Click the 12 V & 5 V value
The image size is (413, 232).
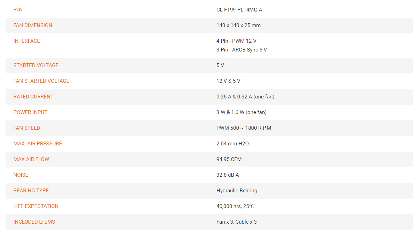(x=228, y=81)
